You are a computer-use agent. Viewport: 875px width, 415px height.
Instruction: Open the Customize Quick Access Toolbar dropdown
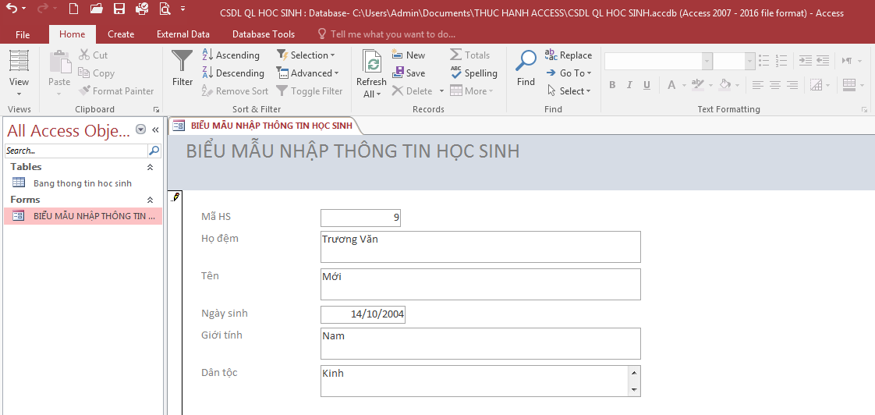pyautogui.click(x=183, y=9)
